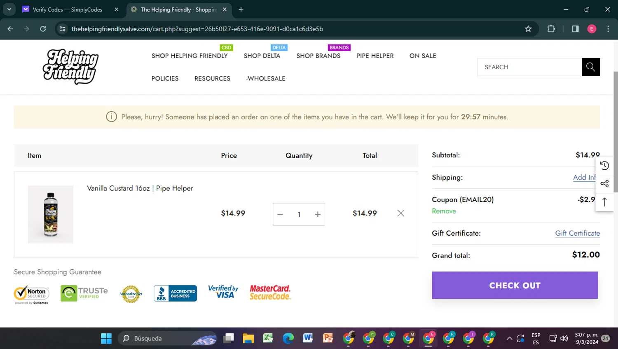618x349 pixels.
Task: Click the Helping Friendly logo
Action: click(x=71, y=67)
